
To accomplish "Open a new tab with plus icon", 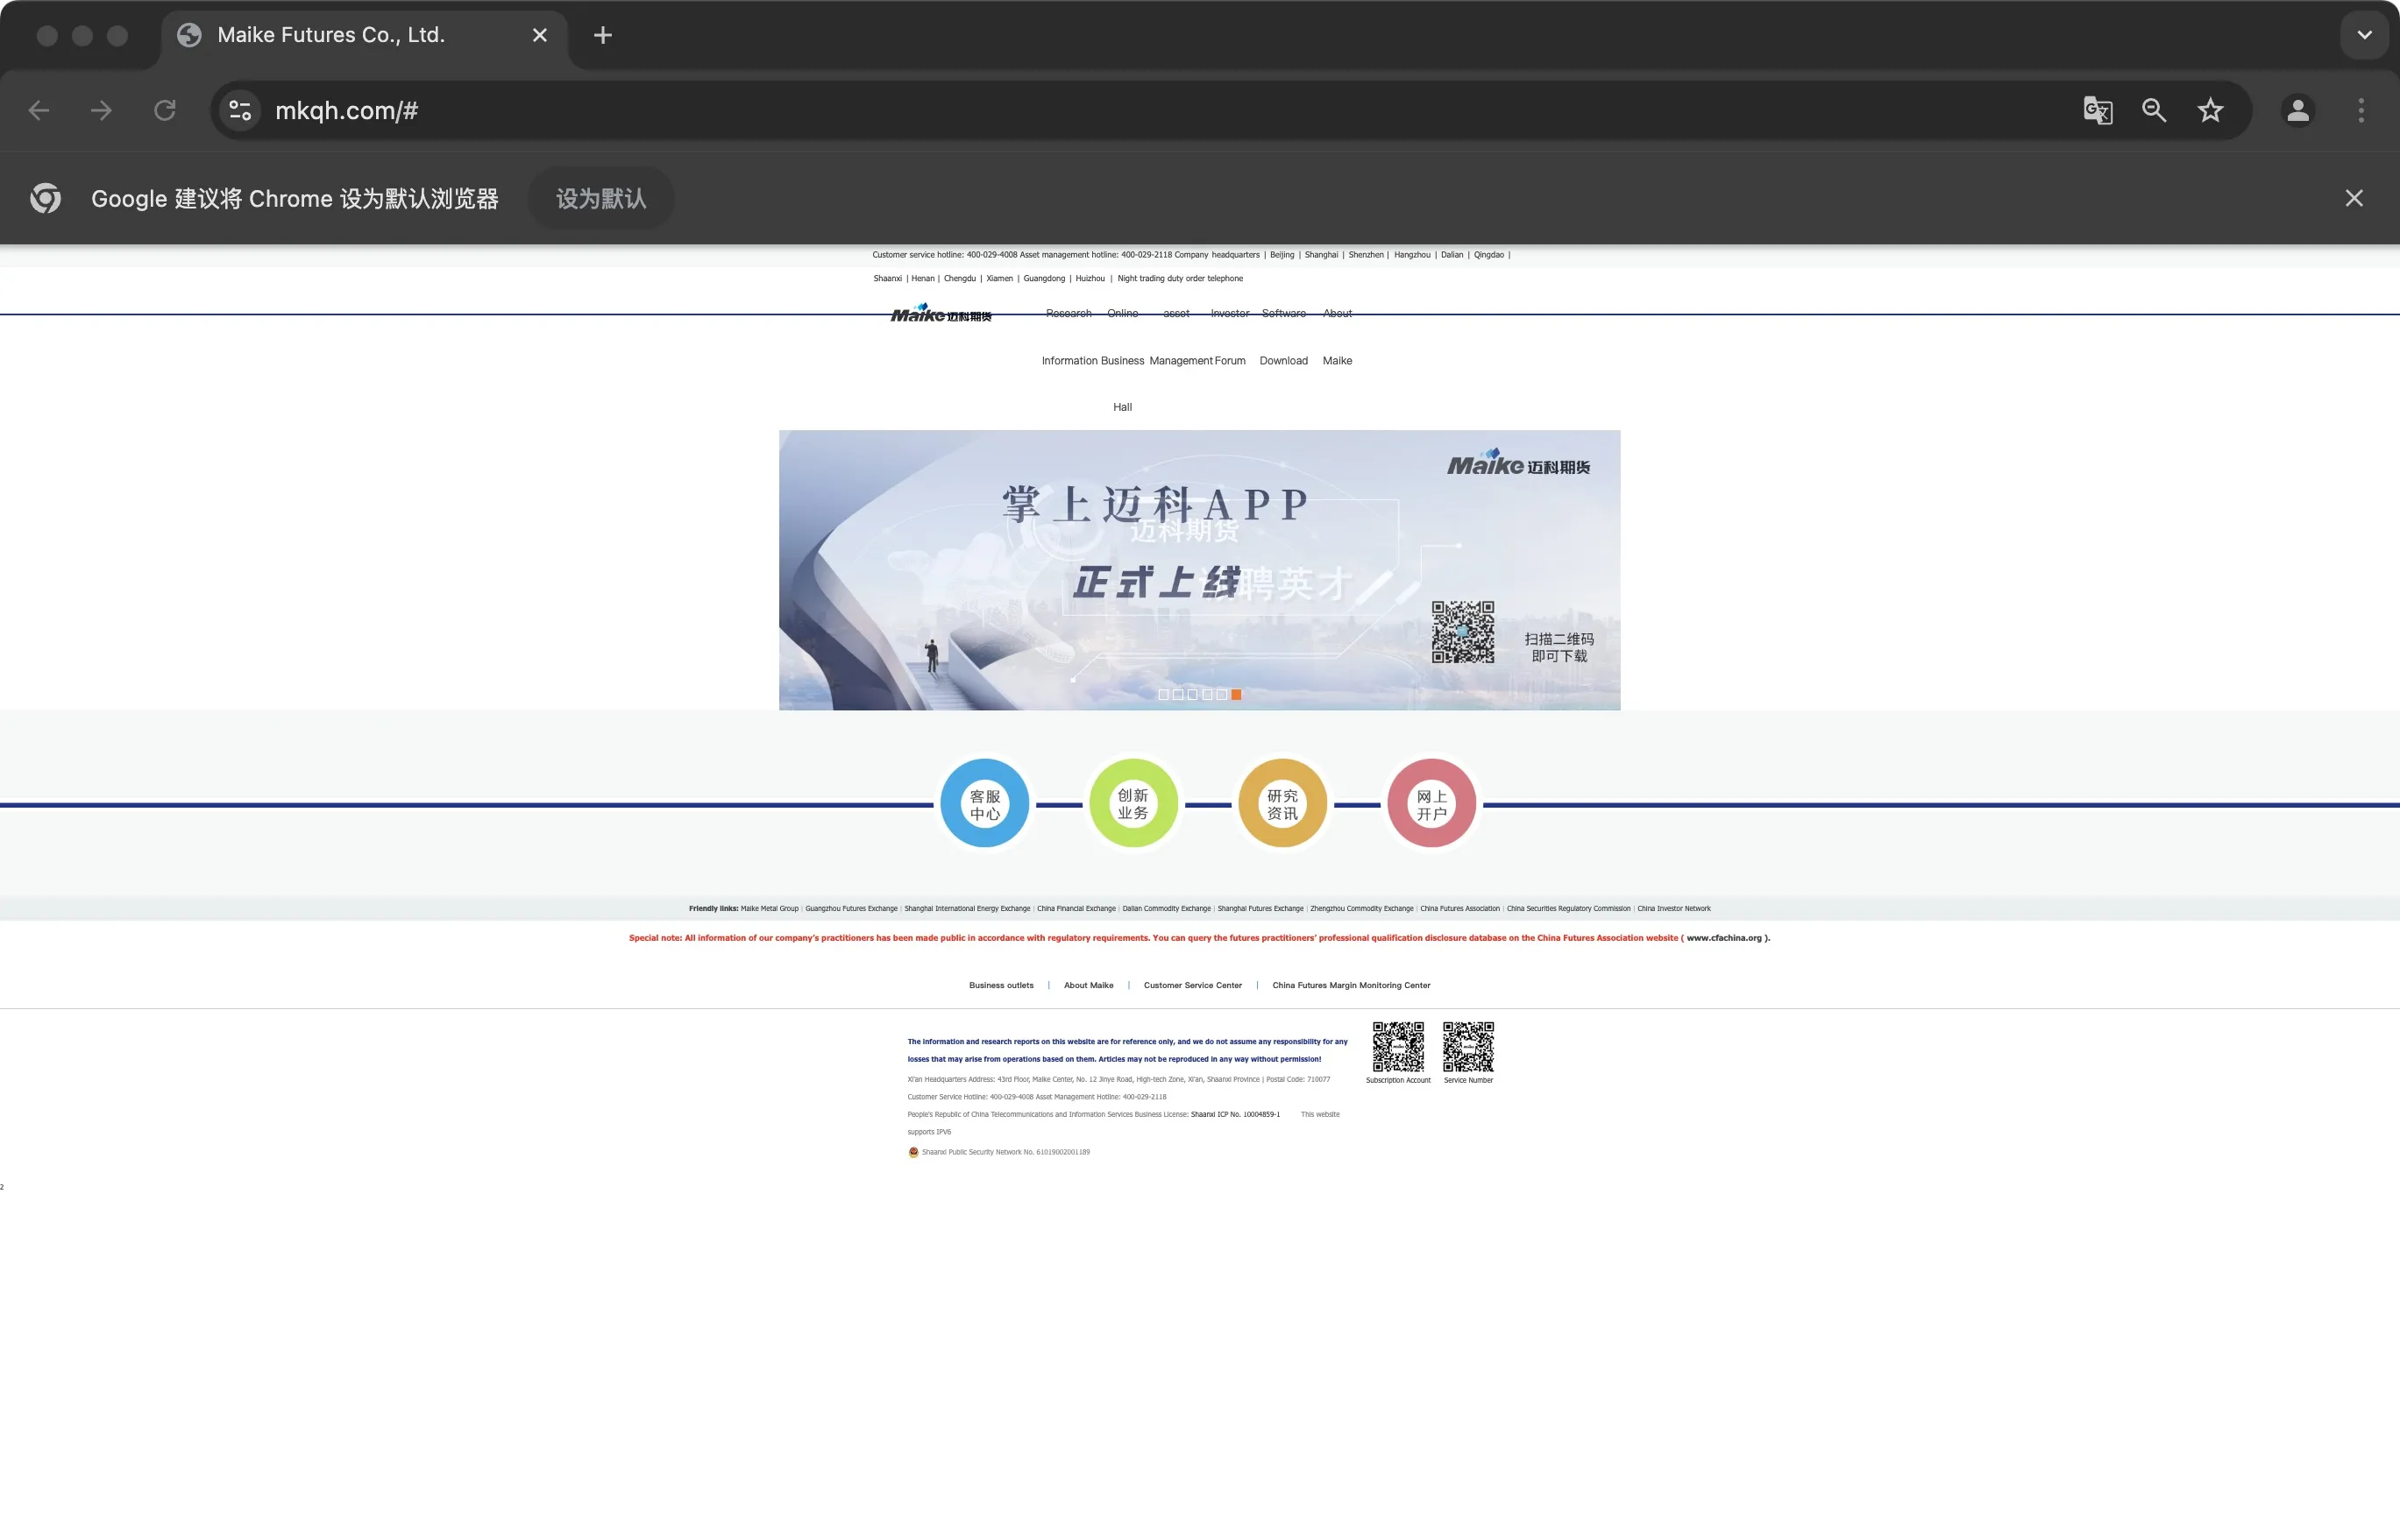I will click(602, 35).
